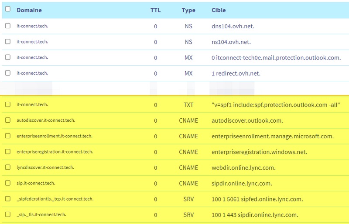Image resolution: width=349 pixels, height=224 pixels.
Task: Click the TTL column header
Action: click(x=156, y=10)
